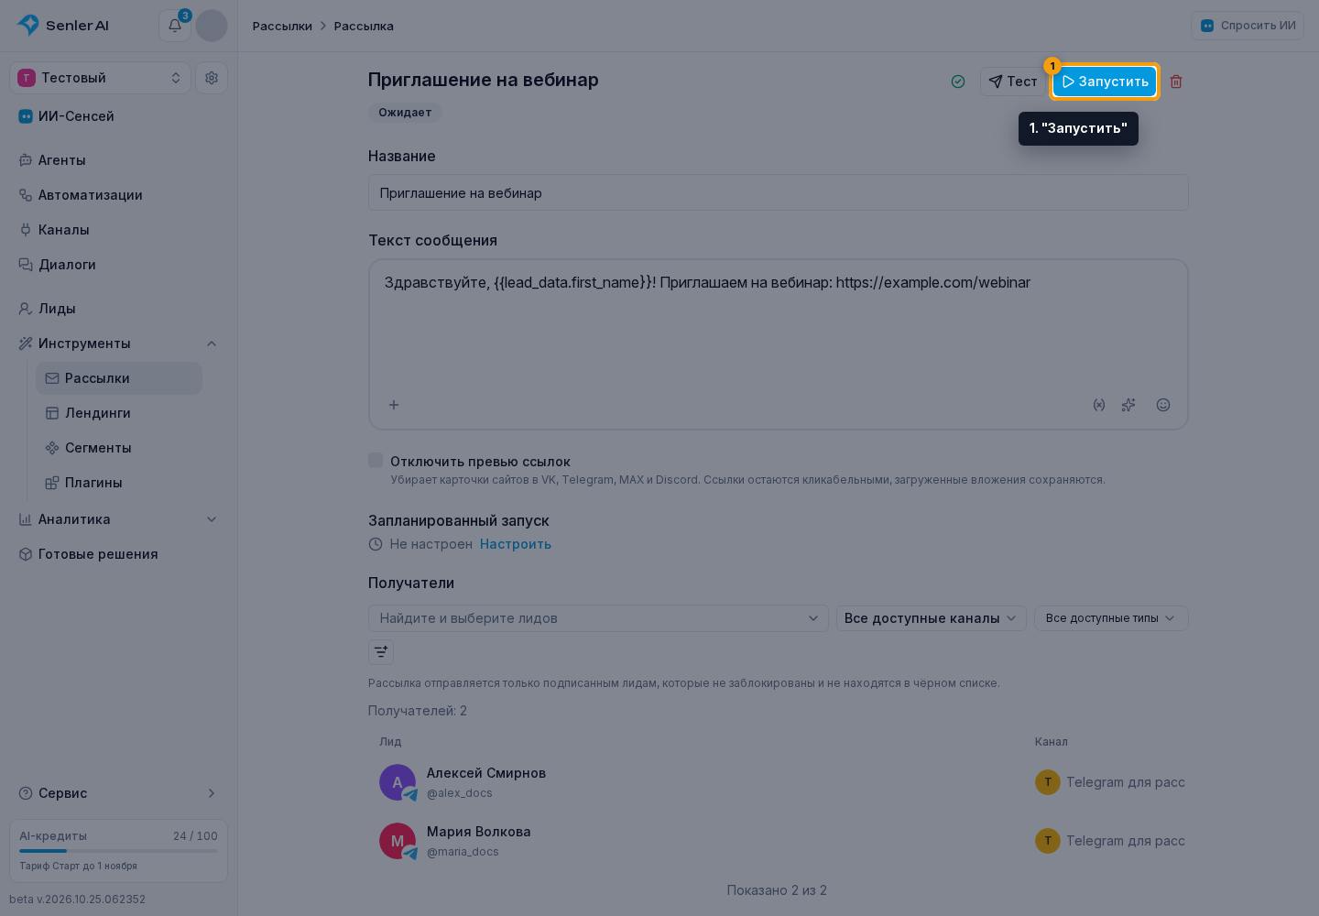Screen dimensions: 1319x916
Task: Send a test with Тест button
Action: (1013, 82)
